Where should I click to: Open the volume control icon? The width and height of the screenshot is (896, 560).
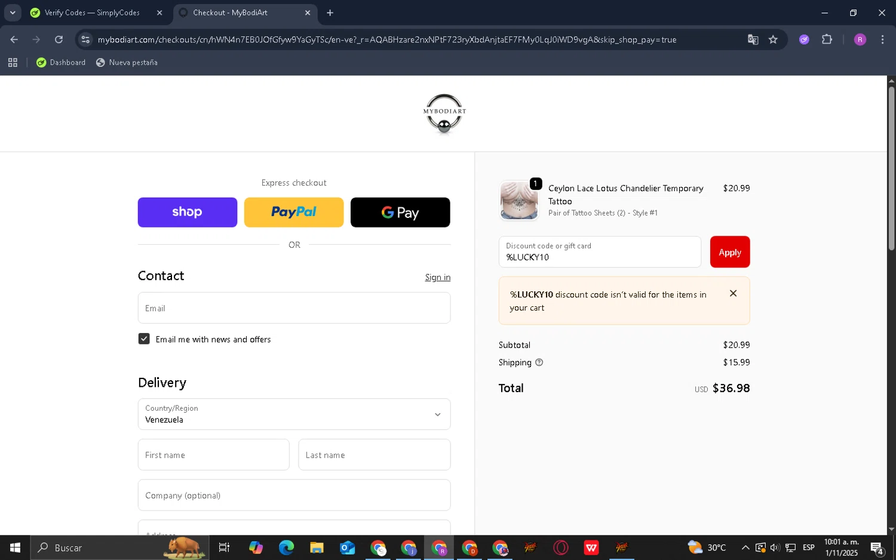(775, 547)
